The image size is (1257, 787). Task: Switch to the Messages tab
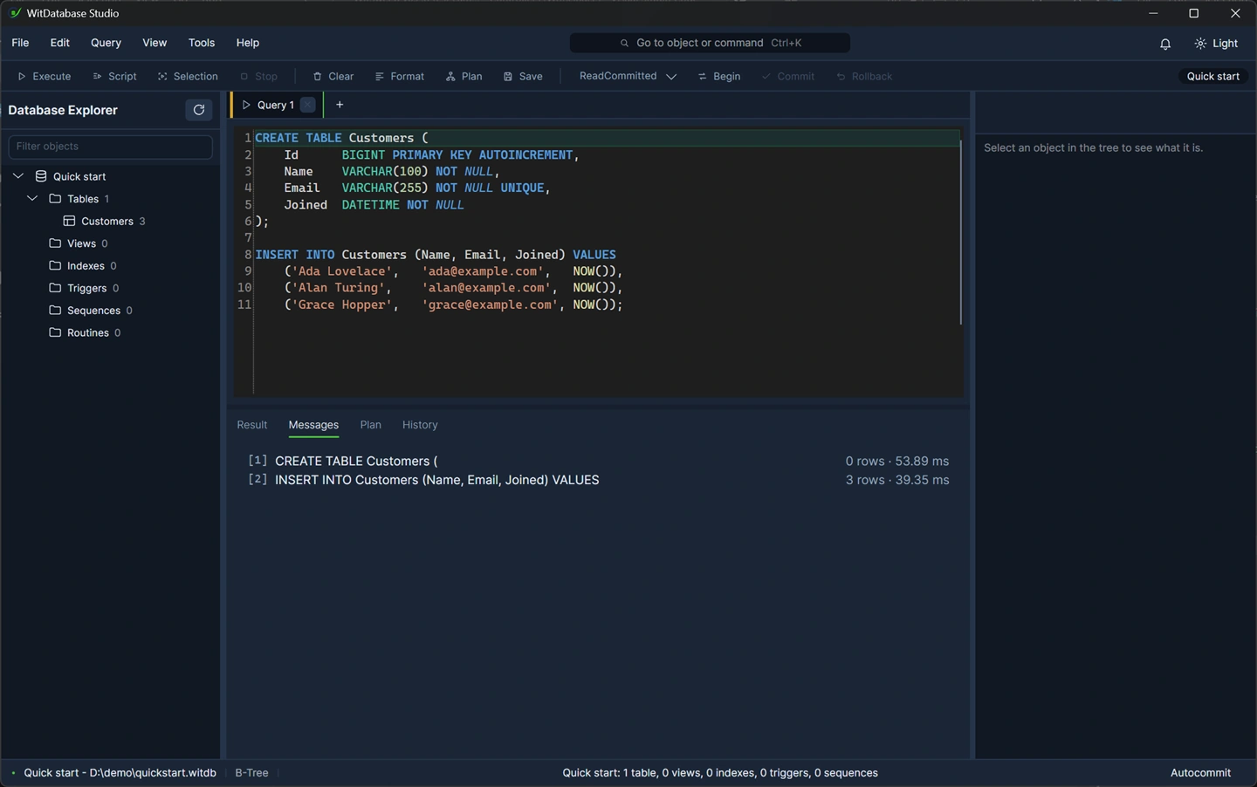click(313, 425)
